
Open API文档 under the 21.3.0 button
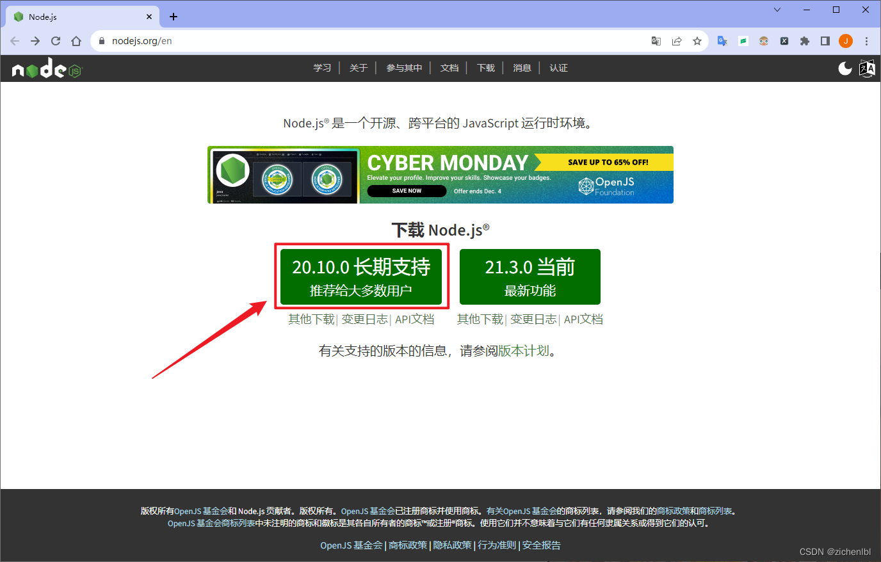tap(583, 319)
